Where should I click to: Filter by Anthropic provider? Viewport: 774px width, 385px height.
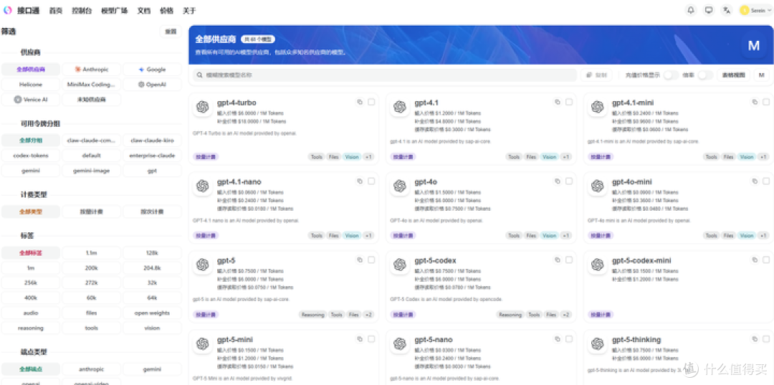[91, 70]
